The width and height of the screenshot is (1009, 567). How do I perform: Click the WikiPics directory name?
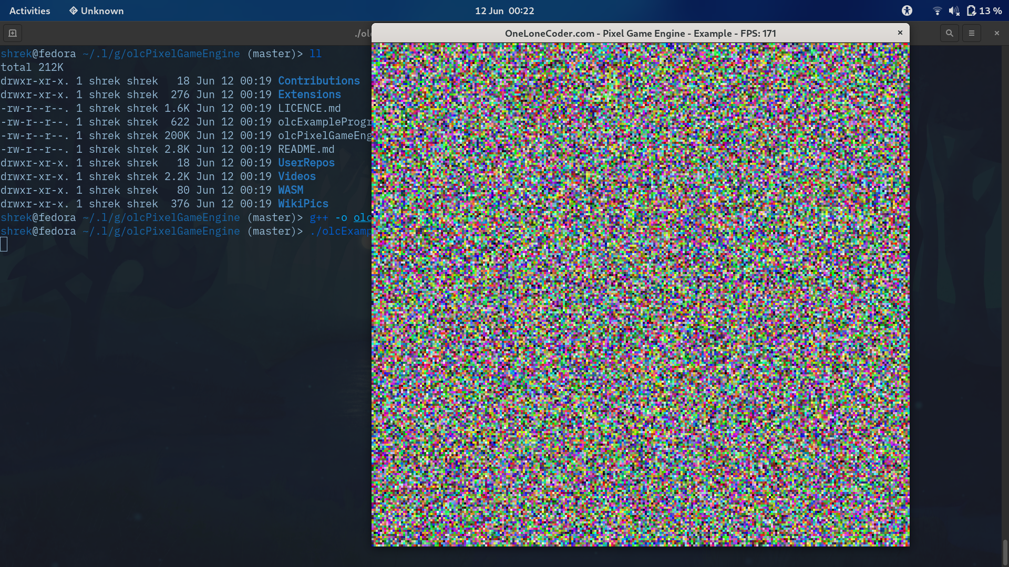pyautogui.click(x=303, y=204)
